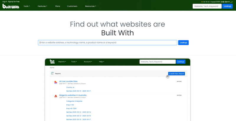
Task: Click Signup for Free link
Action: click(14, 1)
